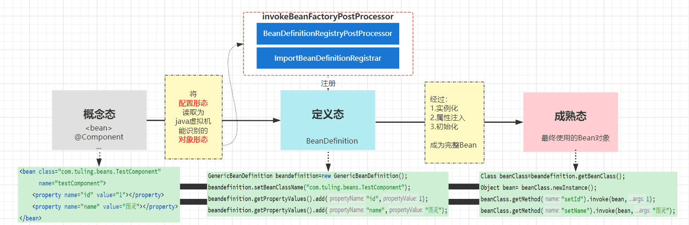
Task: Click the 成为完整Bean text
Action: (x=453, y=145)
